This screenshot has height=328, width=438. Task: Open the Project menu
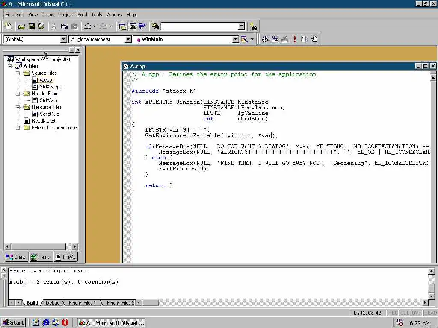(x=66, y=15)
